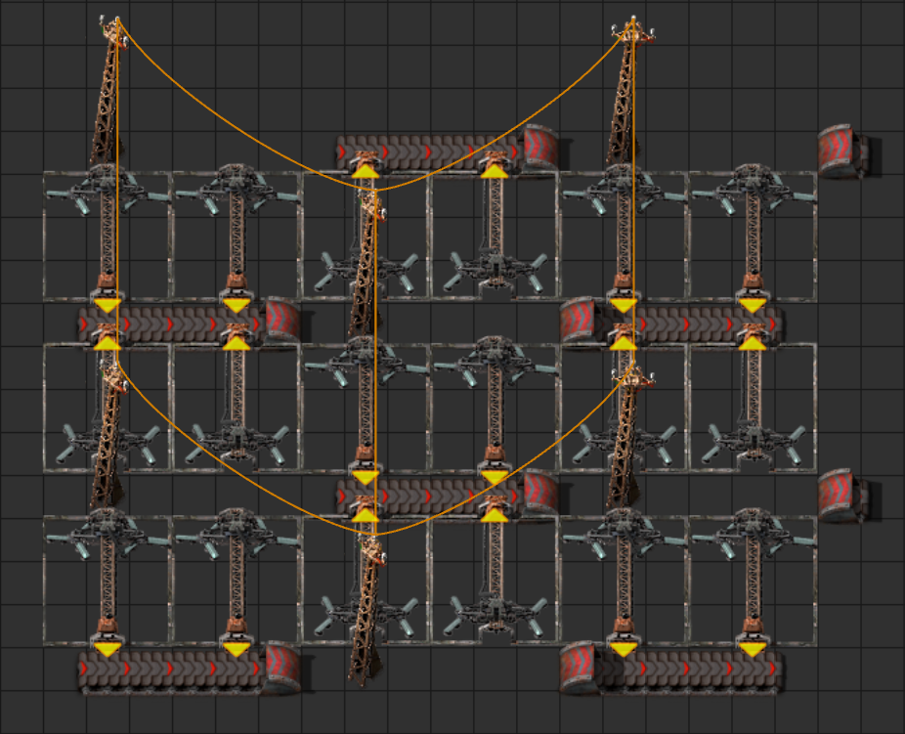Select rightmost mining drill in top row
This screenshot has width=905, height=734.
(753, 236)
